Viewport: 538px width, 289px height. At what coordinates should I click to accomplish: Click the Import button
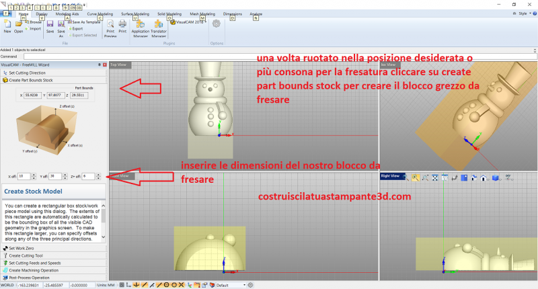(x=33, y=29)
